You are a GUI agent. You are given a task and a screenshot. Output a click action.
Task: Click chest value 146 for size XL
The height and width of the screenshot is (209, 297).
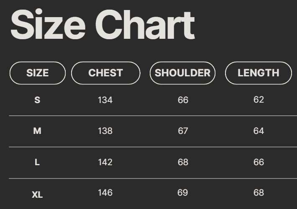pyautogui.click(x=105, y=193)
